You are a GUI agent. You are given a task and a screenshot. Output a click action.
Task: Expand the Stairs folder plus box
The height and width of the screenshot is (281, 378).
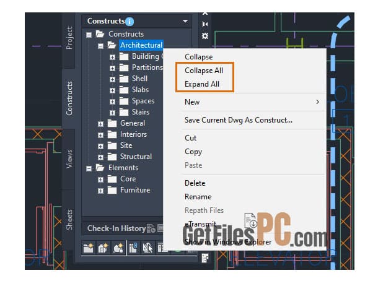(112, 113)
